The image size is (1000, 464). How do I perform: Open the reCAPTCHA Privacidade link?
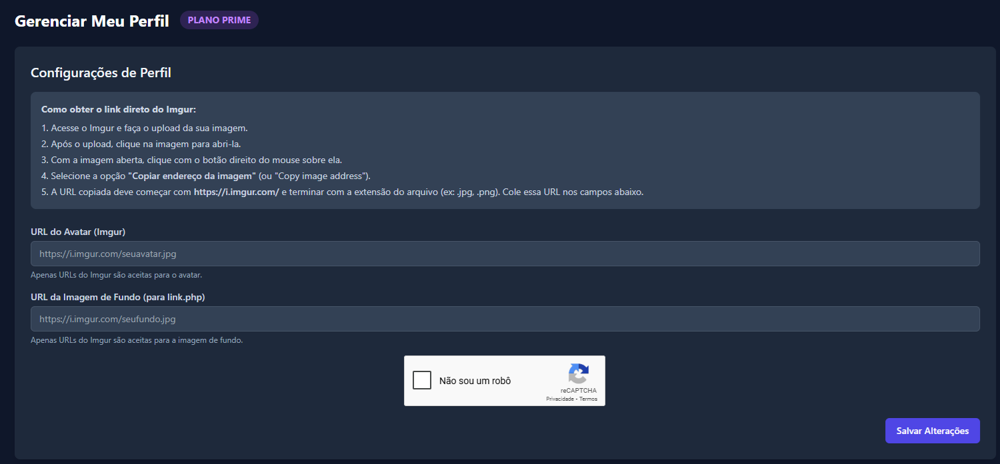click(559, 399)
